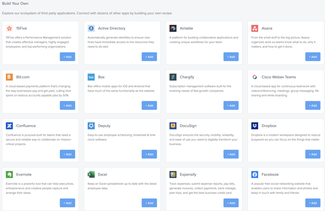
Task: Add the Active Directory app
Action: (x=149, y=57)
